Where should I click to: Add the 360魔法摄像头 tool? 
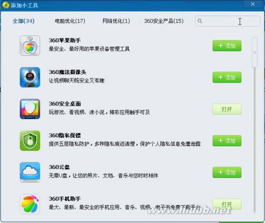coord(227,77)
